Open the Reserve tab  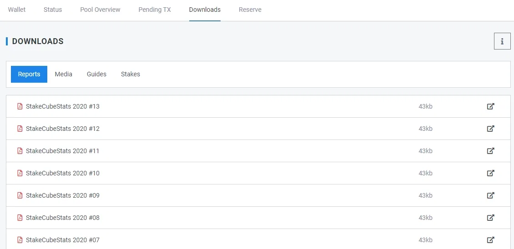250,10
